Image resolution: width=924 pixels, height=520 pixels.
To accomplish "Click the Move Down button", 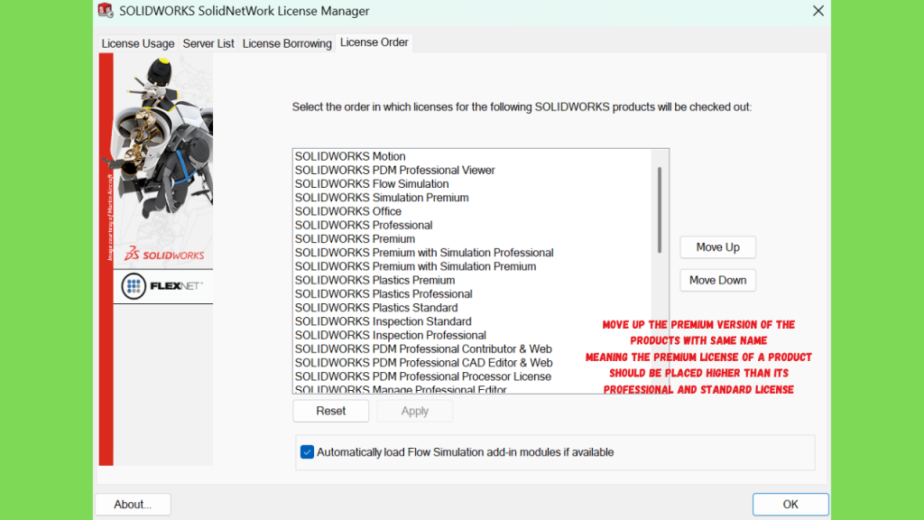I will [717, 280].
